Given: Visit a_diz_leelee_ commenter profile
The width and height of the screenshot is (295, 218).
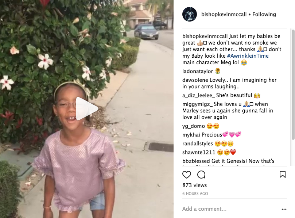Looking at the screenshot, I should point(198,95).
